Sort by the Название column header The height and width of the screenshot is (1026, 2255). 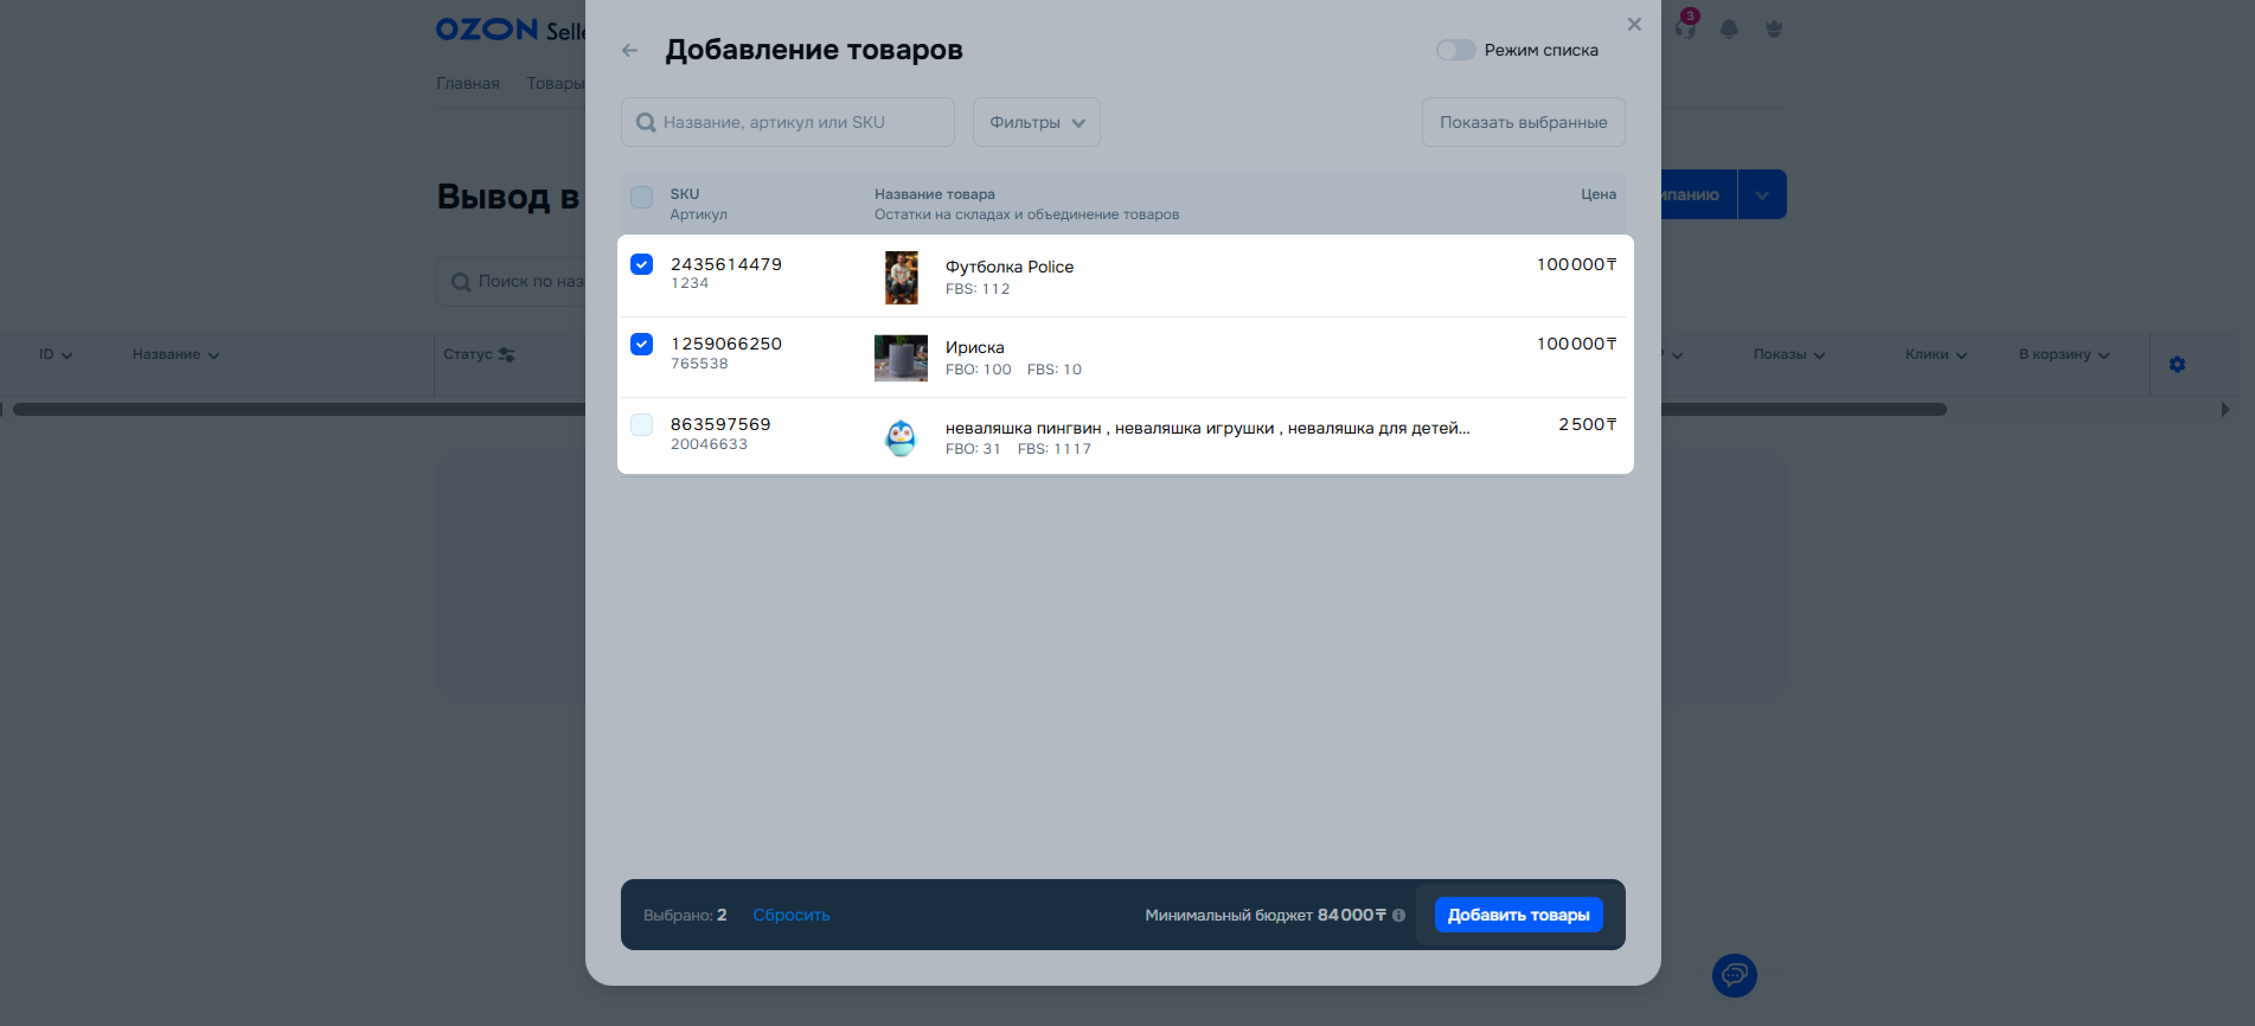[175, 355]
